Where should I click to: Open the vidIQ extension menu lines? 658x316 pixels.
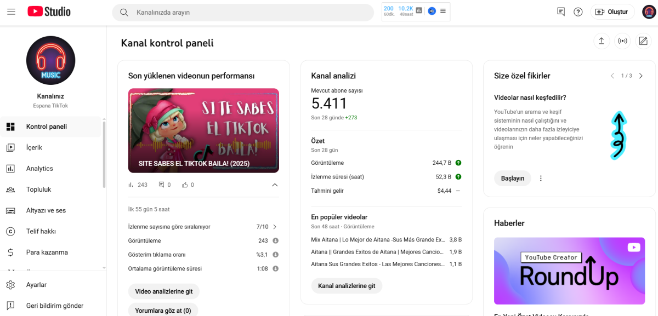[x=443, y=10]
